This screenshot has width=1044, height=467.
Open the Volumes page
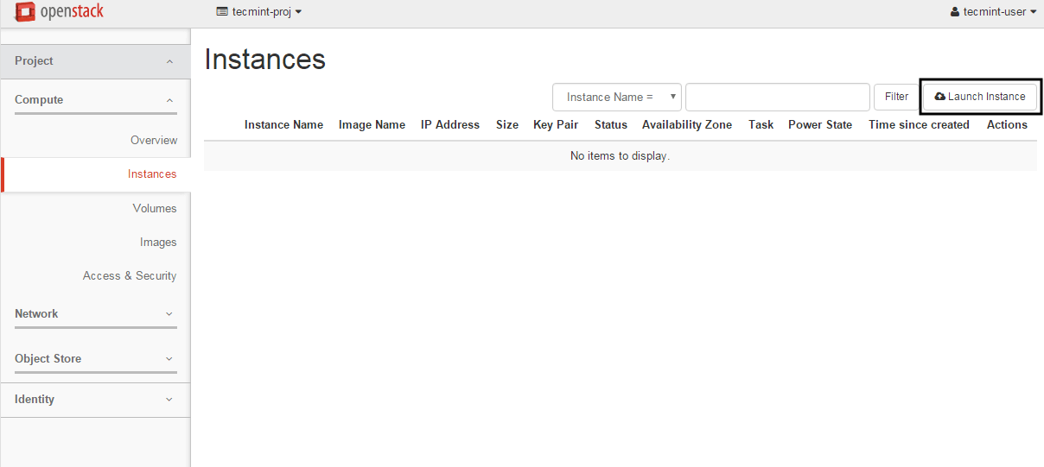pyautogui.click(x=155, y=209)
